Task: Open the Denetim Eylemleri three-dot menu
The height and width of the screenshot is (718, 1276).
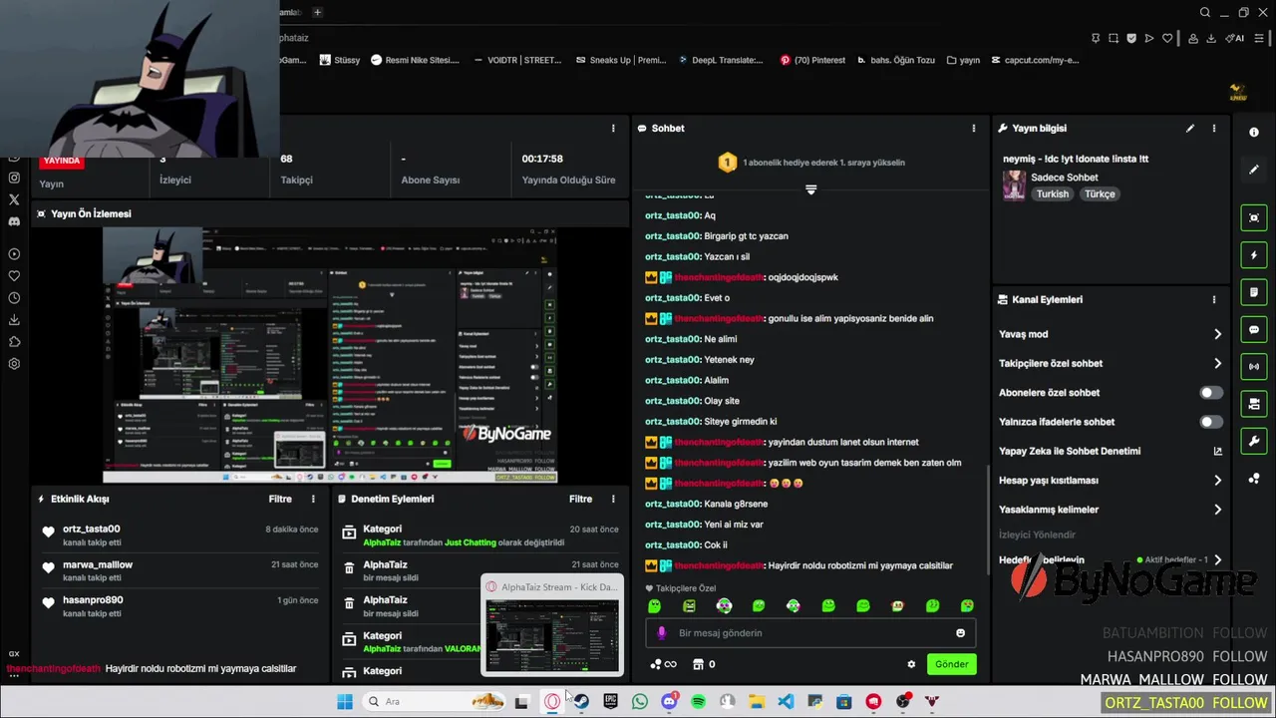Action: (x=613, y=499)
